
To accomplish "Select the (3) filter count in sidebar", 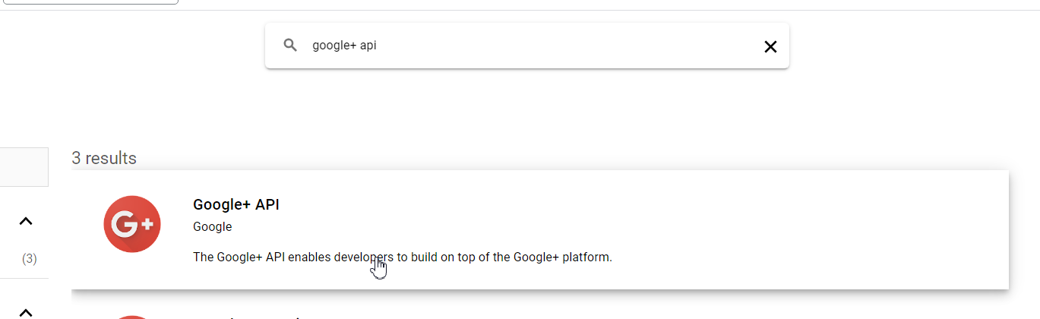I will [29, 259].
